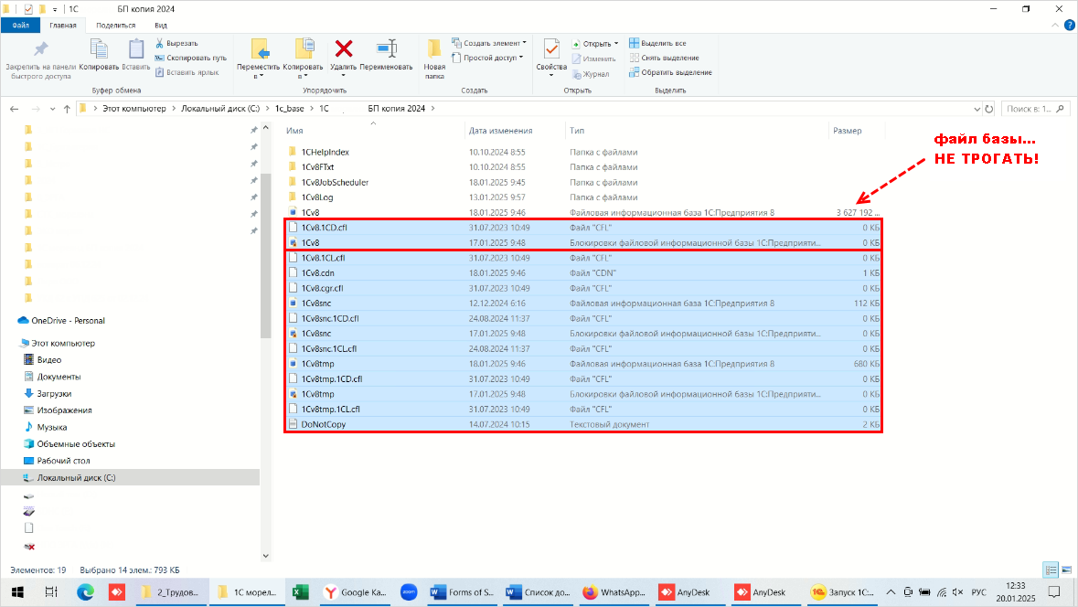Switch to details view icon in status bar
This screenshot has height=607, width=1078.
[x=1051, y=570]
